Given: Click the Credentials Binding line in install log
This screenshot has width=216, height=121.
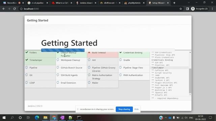Looking at the screenshot, I should (162, 60).
